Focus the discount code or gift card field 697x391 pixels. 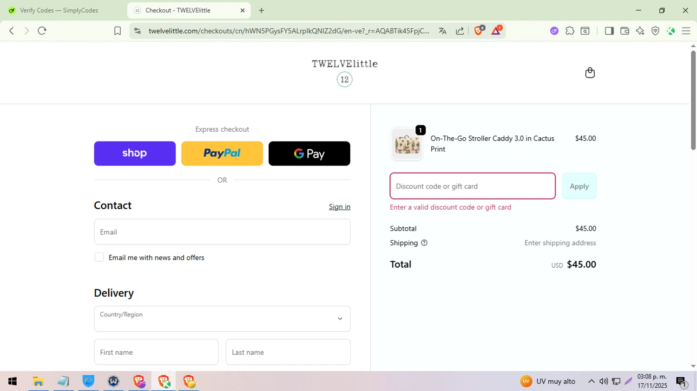(473, 186)
